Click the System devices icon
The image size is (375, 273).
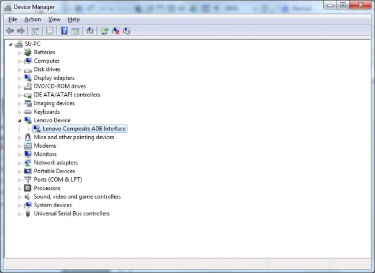(28, 205)
